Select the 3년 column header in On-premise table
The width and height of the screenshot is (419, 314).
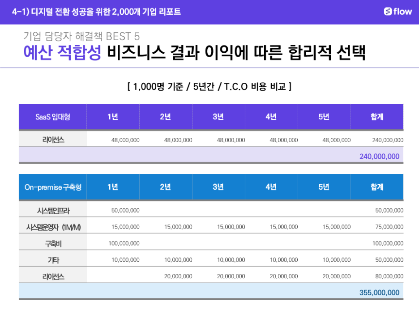pos(218,187)
